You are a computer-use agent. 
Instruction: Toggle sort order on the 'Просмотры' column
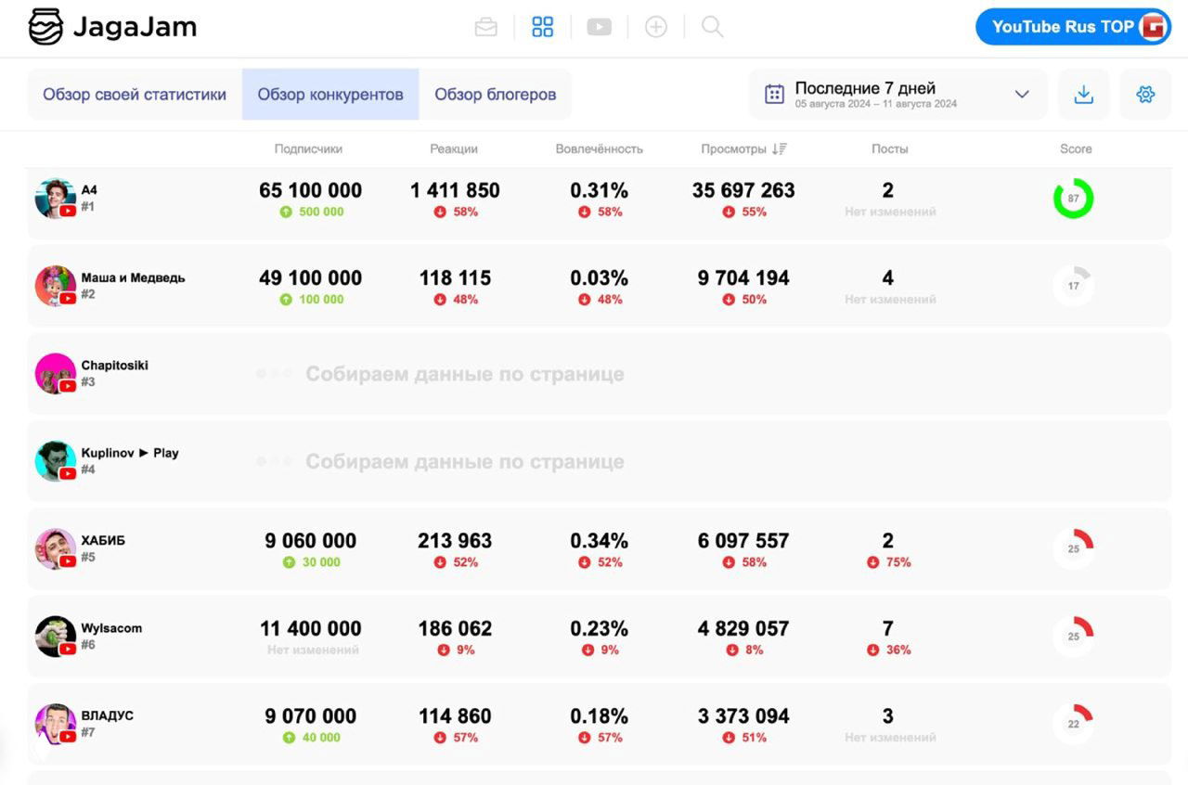pyautogui.click(x=781, y=148)
